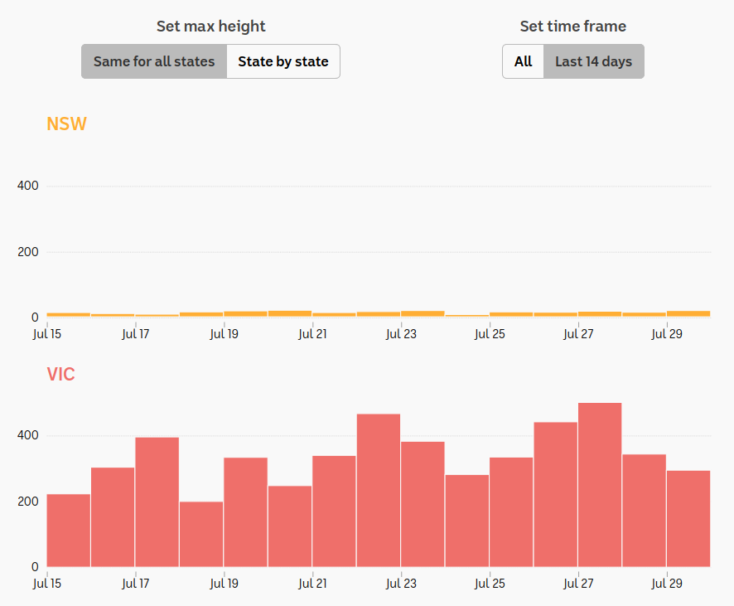Click the VIC bar for Jul 26
This screenshot has width=734, height=606.
click(555, 495)
